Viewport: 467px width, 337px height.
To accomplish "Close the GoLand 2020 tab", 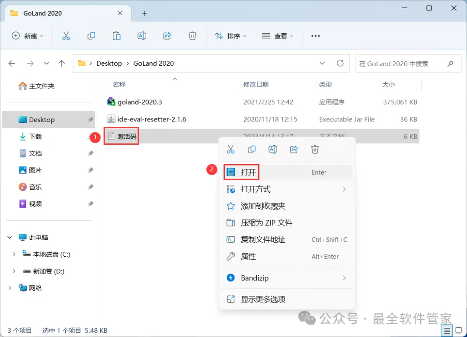I will pyautogui.click(x=120, y=13).
